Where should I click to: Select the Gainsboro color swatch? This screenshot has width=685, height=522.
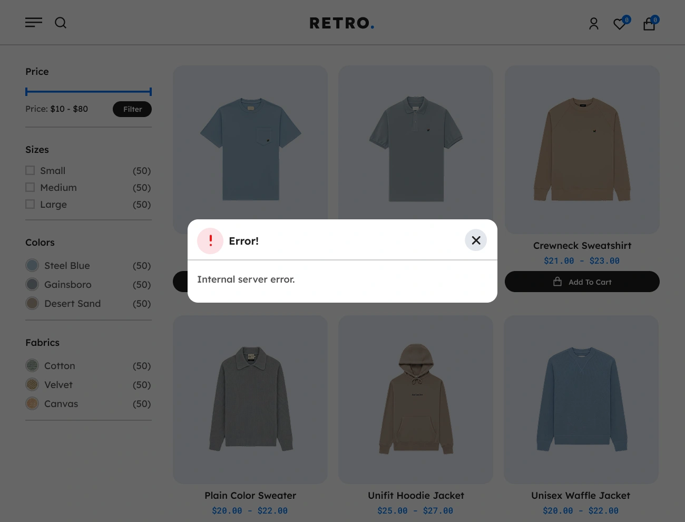[32, 284]
